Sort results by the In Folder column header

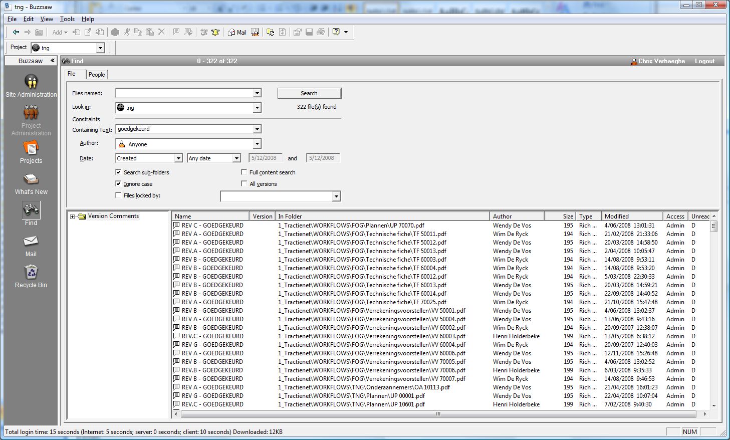click(x=382, y=216)
